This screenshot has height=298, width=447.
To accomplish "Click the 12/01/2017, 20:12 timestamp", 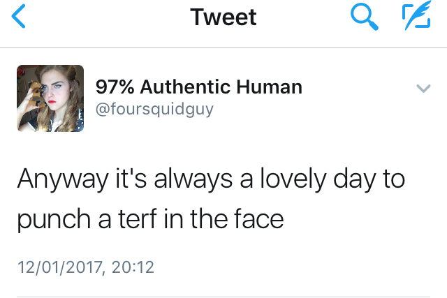I will 85,267.
